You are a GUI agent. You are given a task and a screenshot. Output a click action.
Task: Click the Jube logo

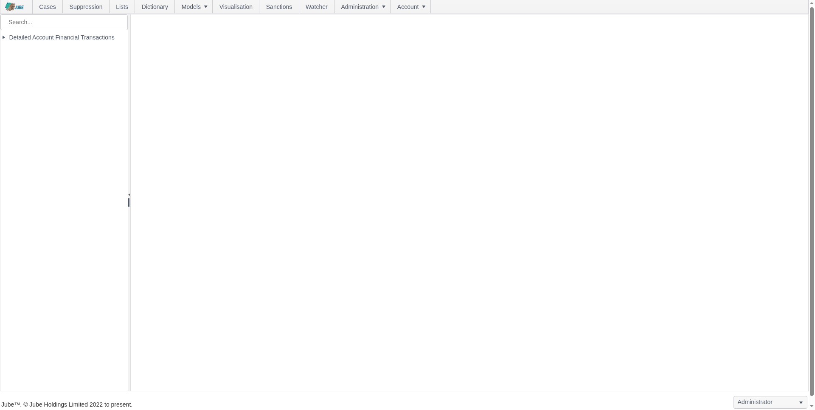15,7
